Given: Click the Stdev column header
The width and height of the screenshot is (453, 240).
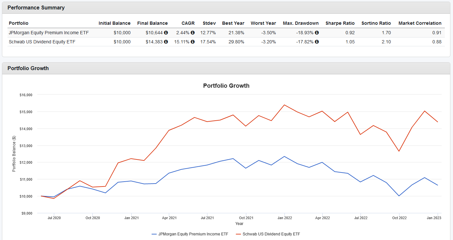Looking at the screenshot, I should [209, 23].
